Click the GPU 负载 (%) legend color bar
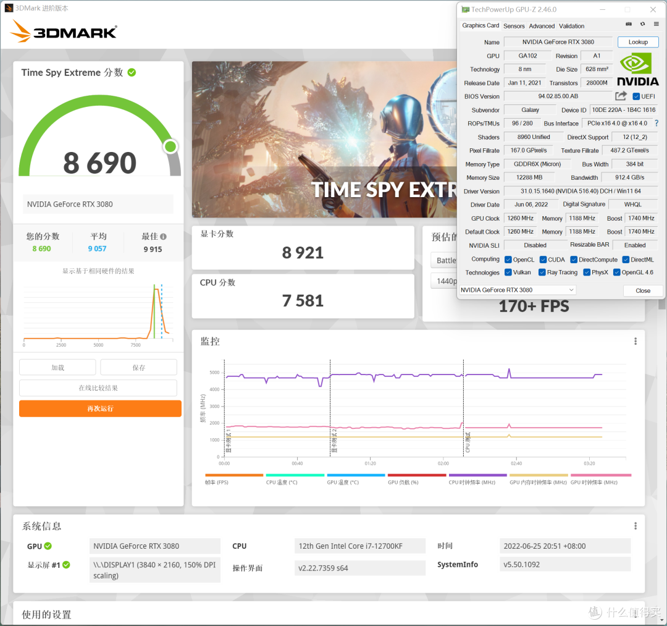Viewport: 667px width, 626px height. point(417,475)
